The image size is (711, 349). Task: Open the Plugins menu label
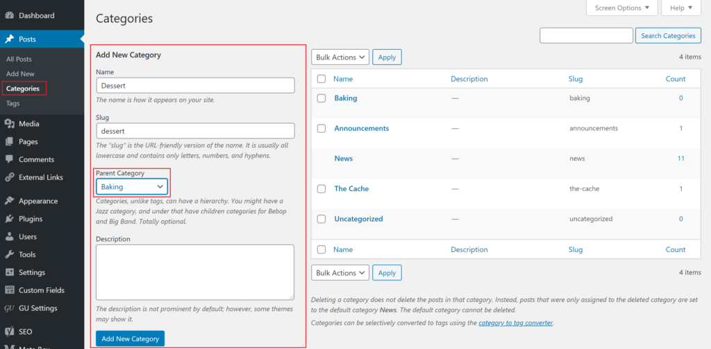(31, 219)
